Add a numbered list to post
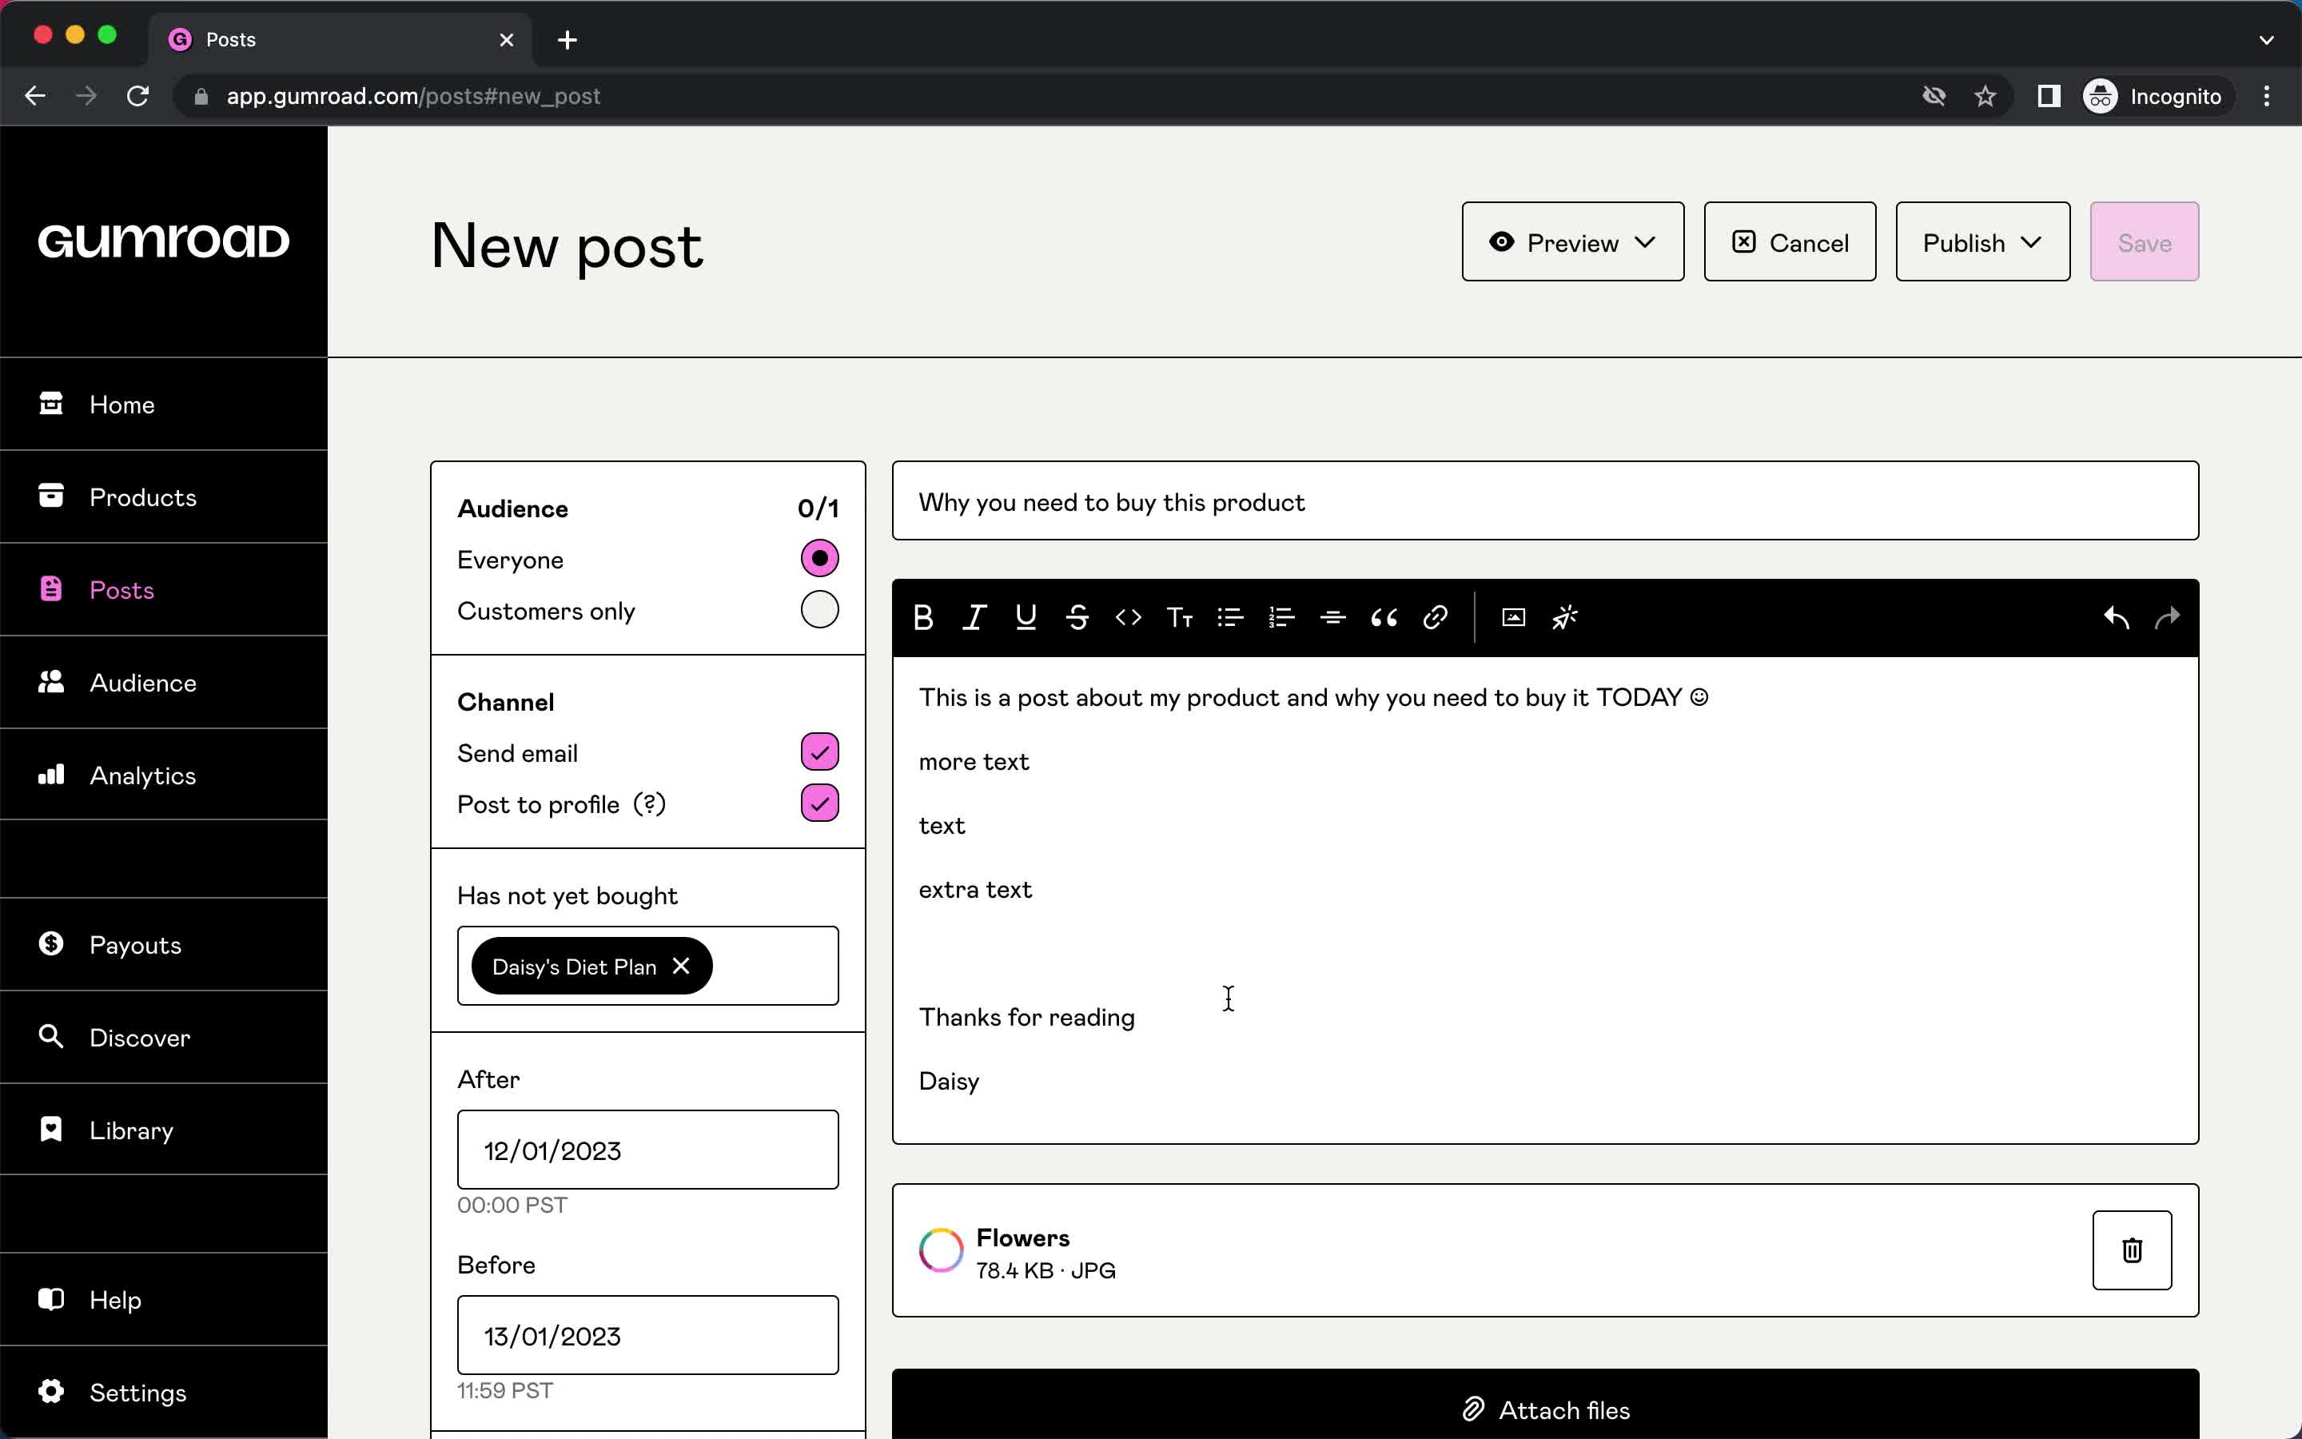The height and width of the screenshot is (1439, 2302). pyautogui.click(x=1281, y=616)
